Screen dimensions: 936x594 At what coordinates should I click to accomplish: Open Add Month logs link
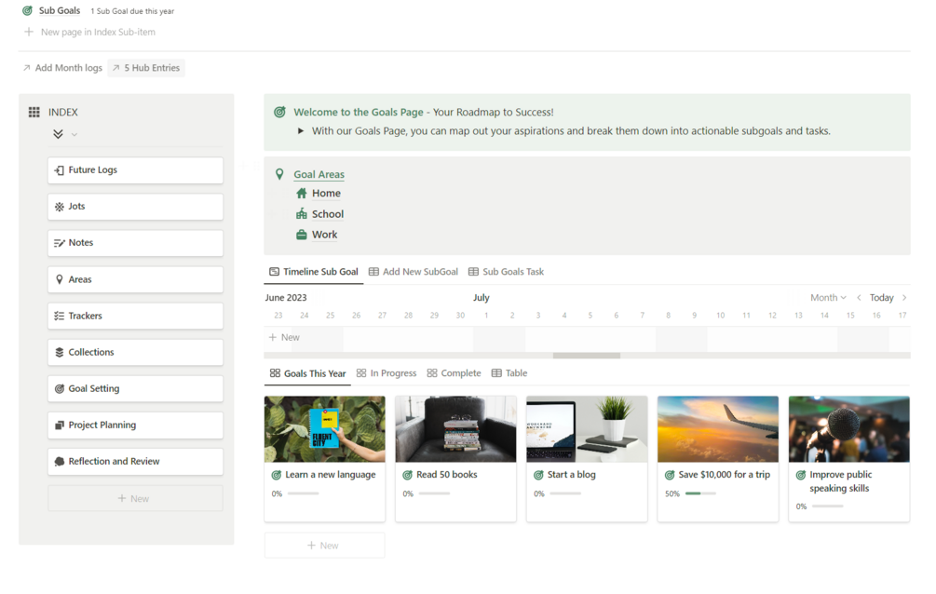point(62,68)
